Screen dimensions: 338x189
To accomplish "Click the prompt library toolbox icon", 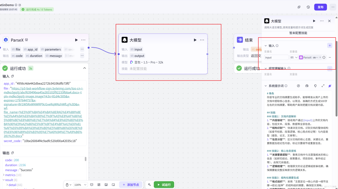I will point(307,86).
